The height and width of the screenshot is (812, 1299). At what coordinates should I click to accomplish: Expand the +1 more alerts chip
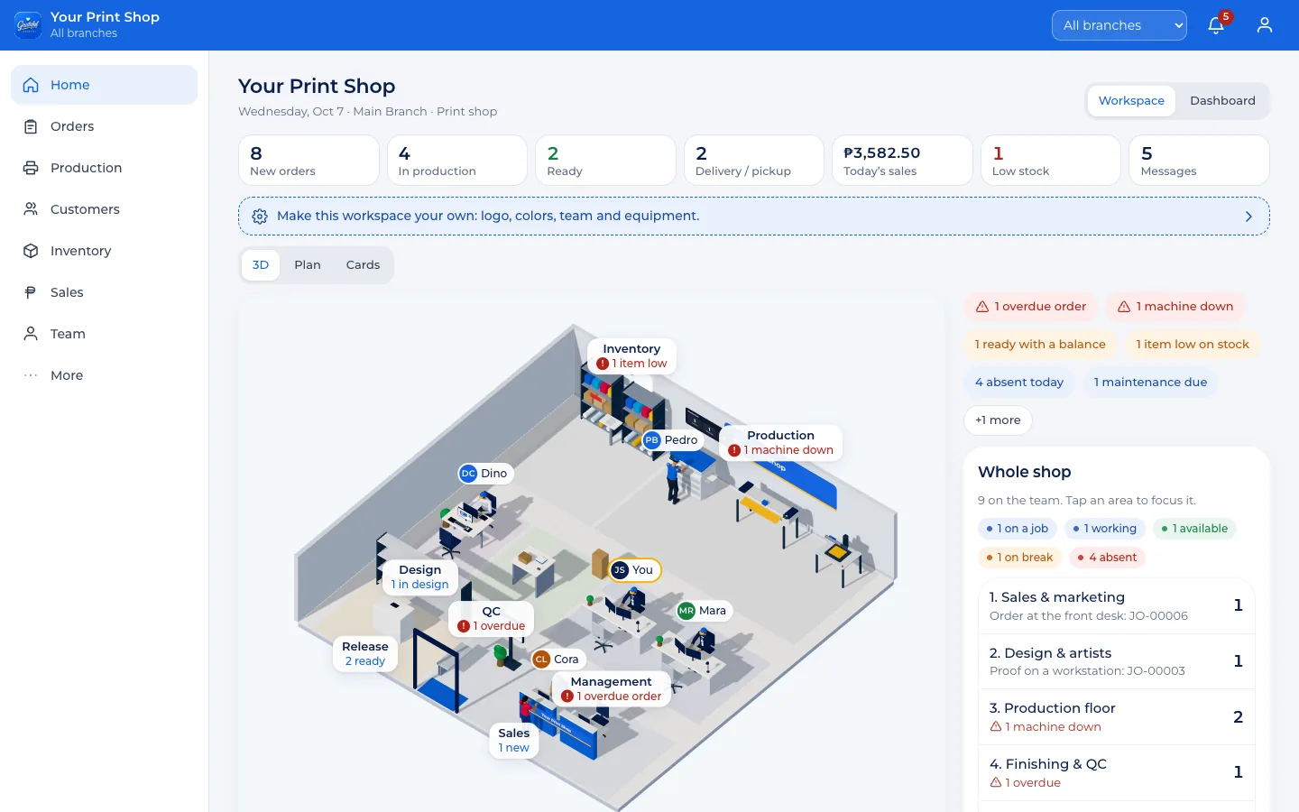pos(998,420)
